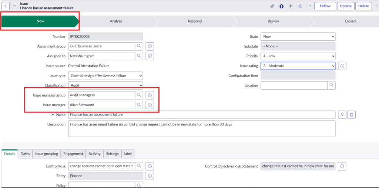Expand the Issue rating dropdown
379x188 pixels.
(298, 66)
